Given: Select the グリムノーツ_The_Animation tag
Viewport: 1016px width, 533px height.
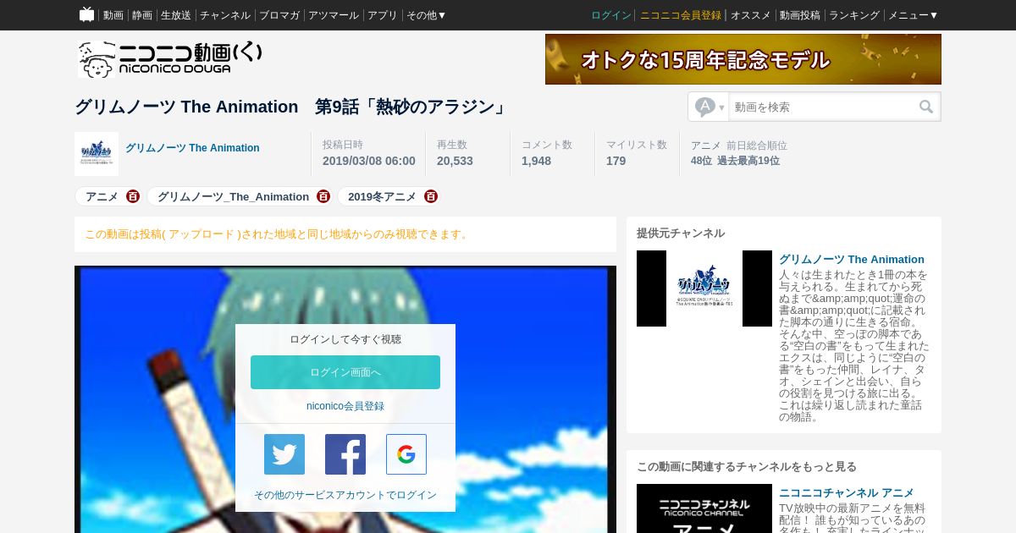Looking at the screenshot, I should pos(233,196).
